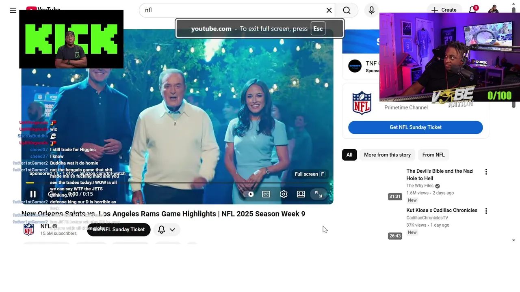
Task: Select More from this story chip
Action: point(387,155)
